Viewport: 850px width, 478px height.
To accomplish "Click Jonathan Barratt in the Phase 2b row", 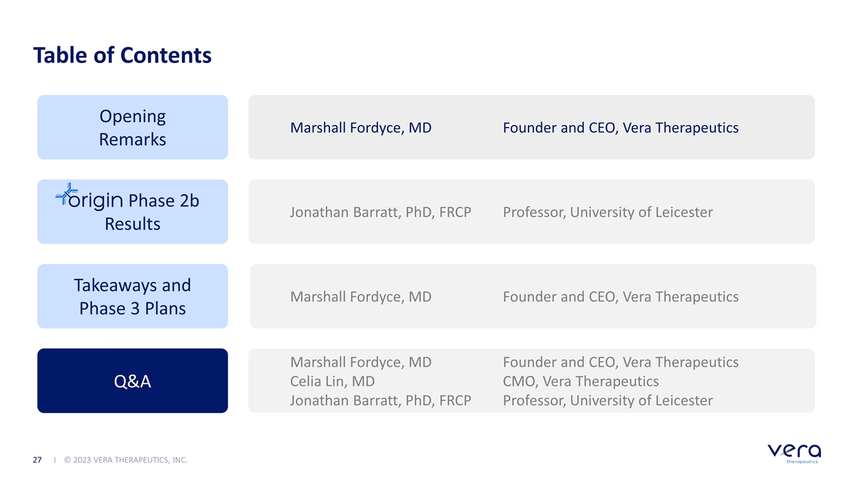I will [x=381, y=212].
